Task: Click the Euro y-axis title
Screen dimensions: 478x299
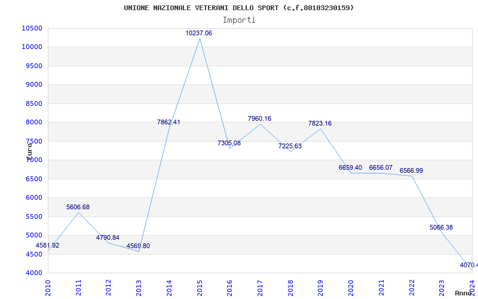Action: 29,151
